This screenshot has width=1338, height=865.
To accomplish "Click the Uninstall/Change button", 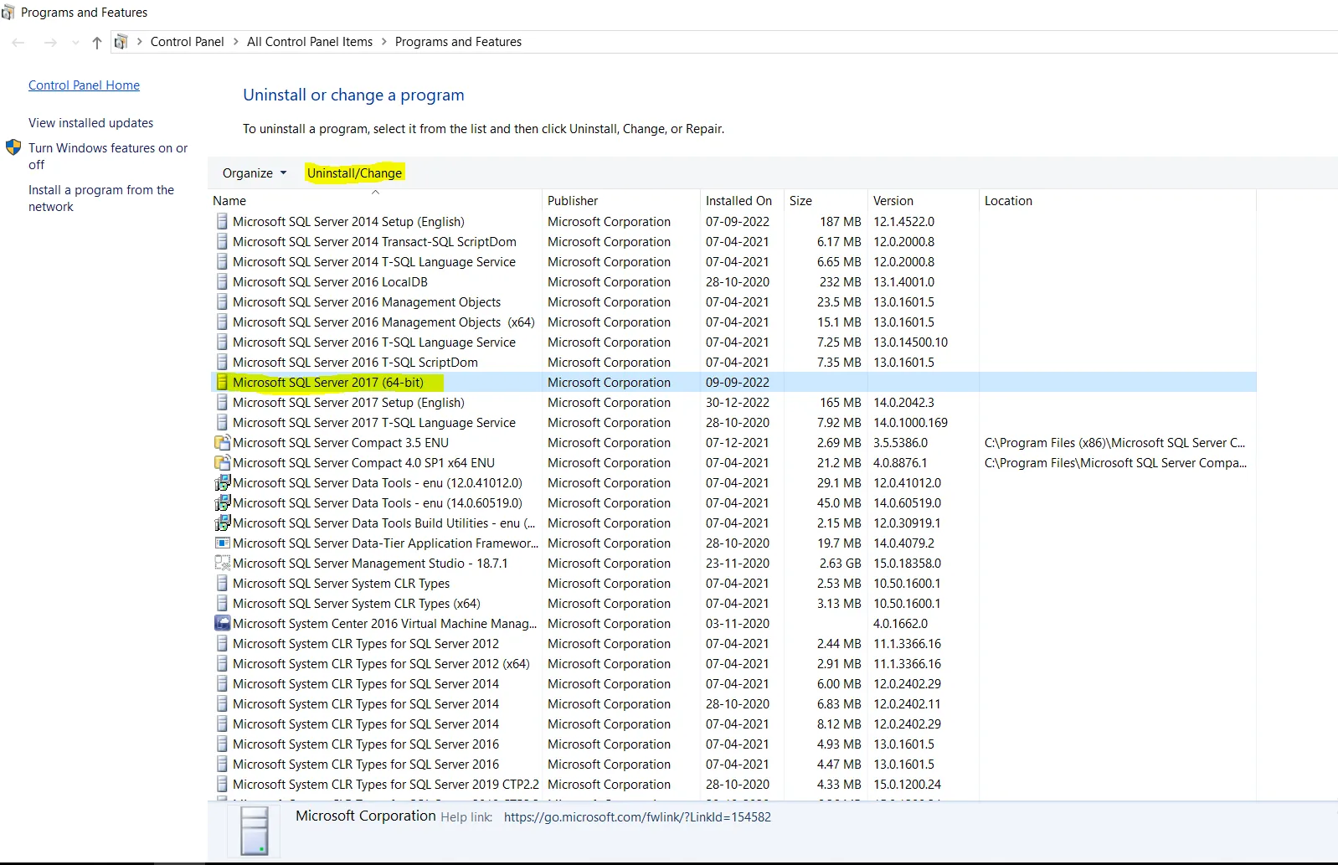I will [x=354, y=173].
